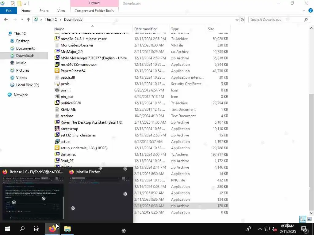Select the political2020 7z archive icon
This screenshot has height=235, width=314.
tap(57, 103)
